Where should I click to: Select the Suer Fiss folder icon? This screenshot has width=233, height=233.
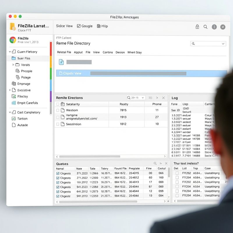tap(13, 58)
